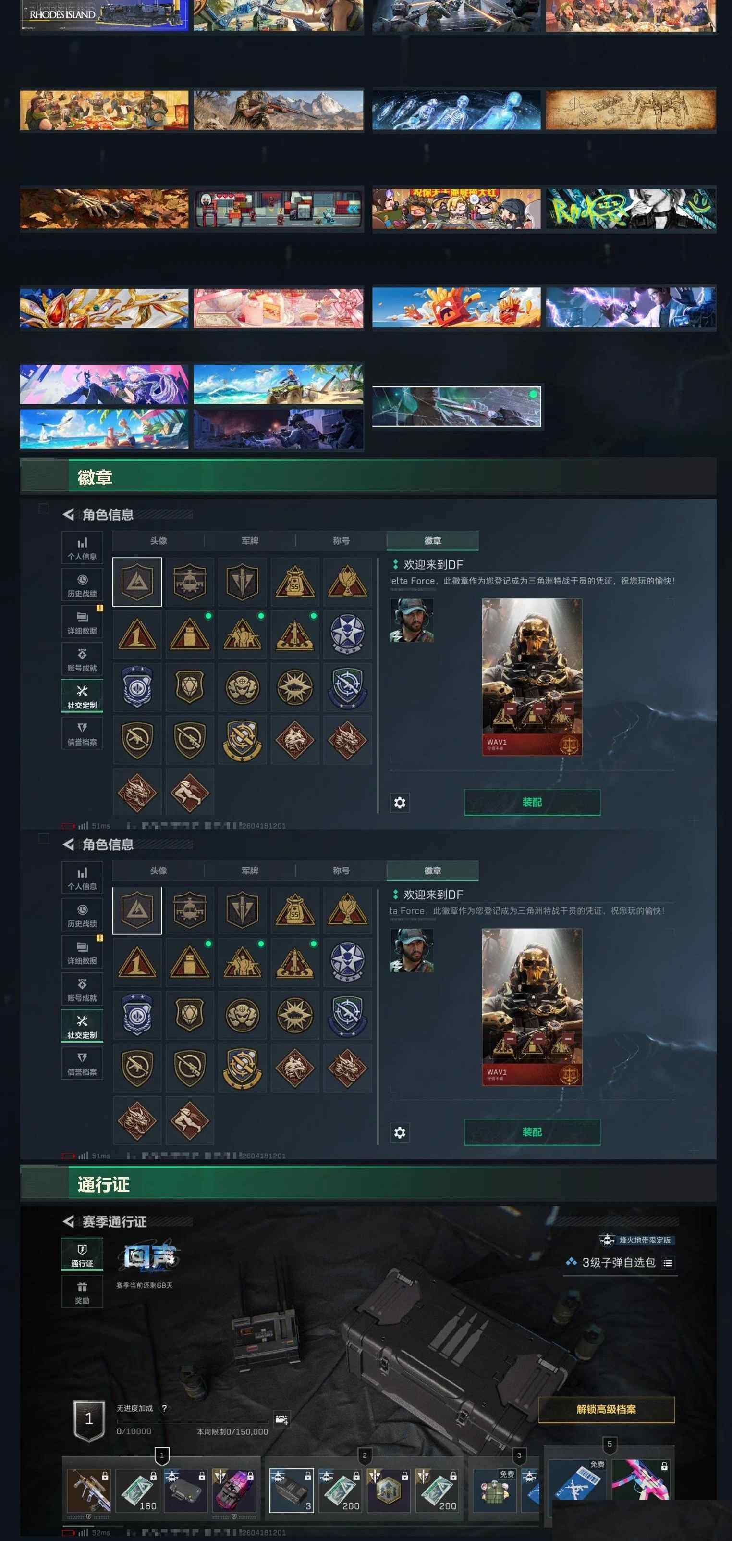This screenshot has height=1541, width=732.
Task: Select the blue star badge in first grid
Action: point(347,634)
